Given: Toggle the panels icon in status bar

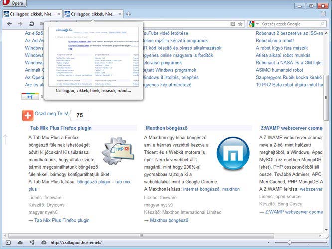Looking at the screenshot, I should 8,243.
